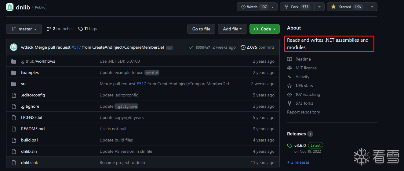Viewport: 404px width, 171px height.
Task: Open the Activity link in About
Action: pyautogui.click(x=298, y=77)
